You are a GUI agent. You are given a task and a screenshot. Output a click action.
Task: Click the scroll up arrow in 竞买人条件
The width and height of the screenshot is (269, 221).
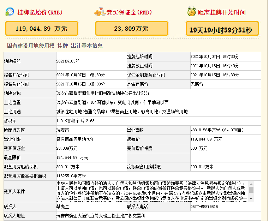[251, 184]
